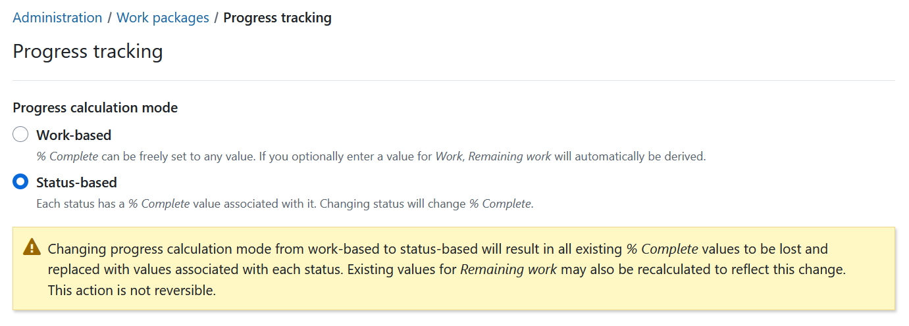Screen dimensions: 909x326
Task: Click the slash separator after Work packages
Action: click(216, 18)
